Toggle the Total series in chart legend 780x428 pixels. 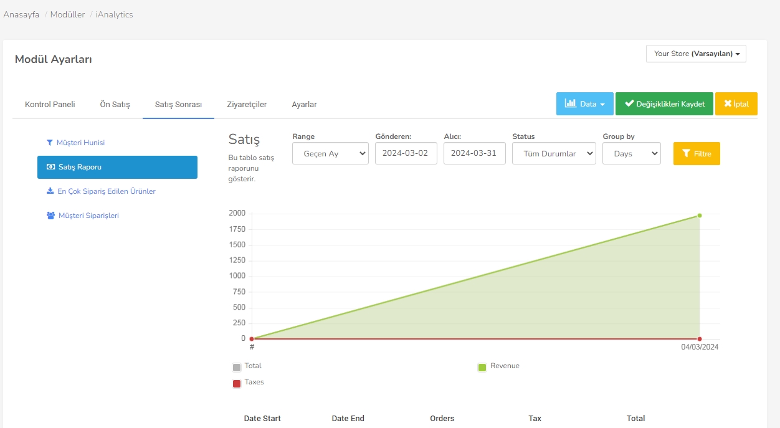click(x=237, y=367)
